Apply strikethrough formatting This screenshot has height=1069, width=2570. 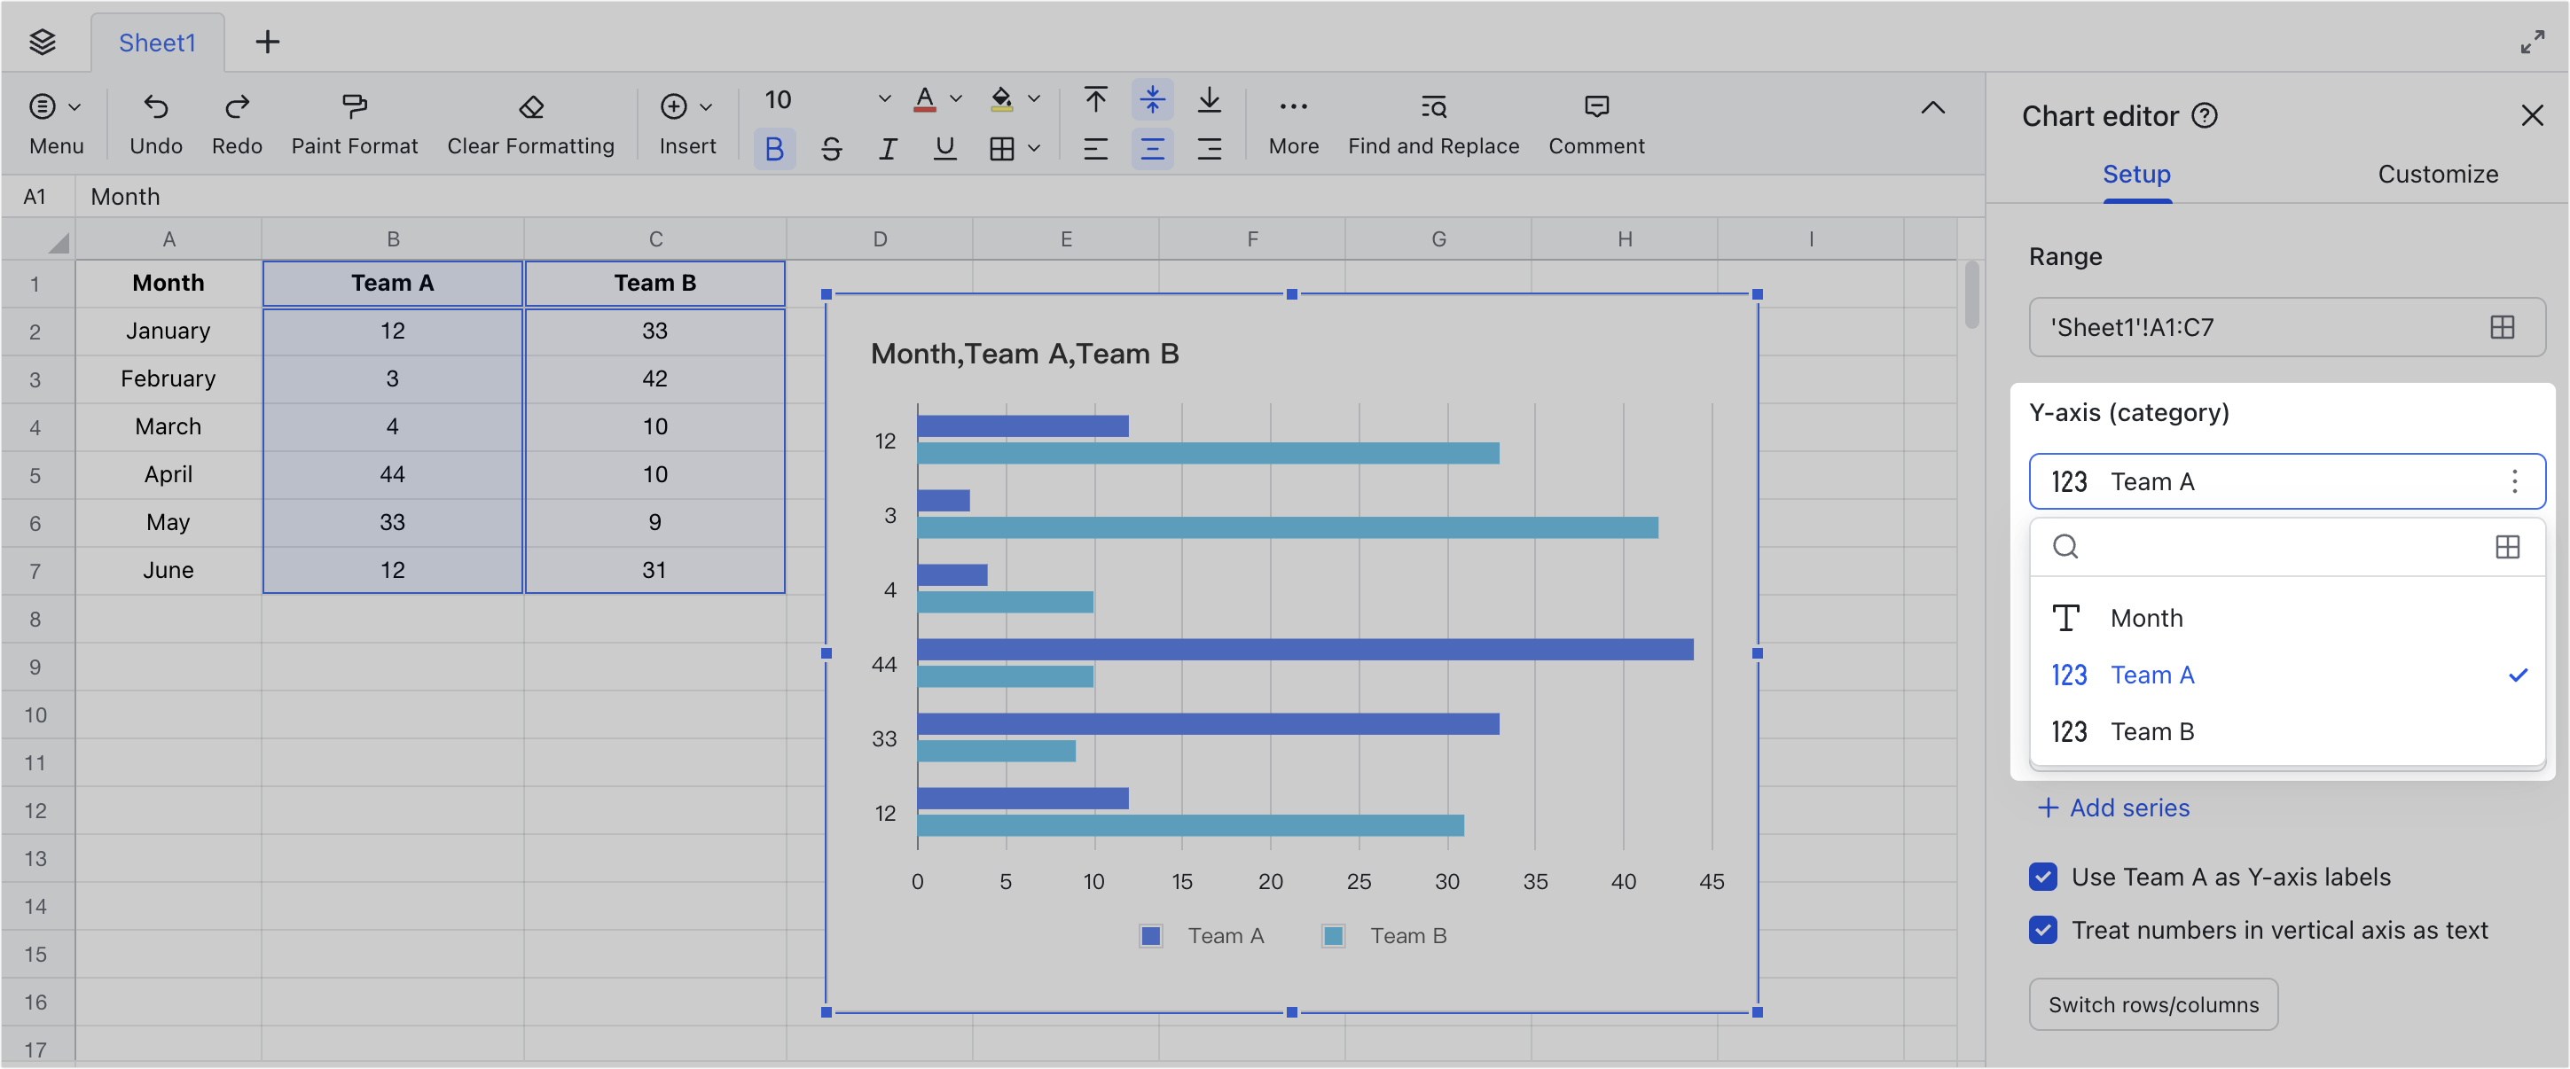[831, 147]
